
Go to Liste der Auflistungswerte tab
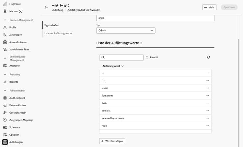point(58,33)
